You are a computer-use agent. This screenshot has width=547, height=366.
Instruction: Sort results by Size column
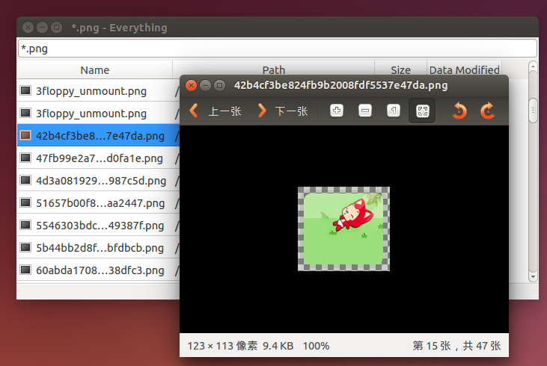[x=400, y=70]
